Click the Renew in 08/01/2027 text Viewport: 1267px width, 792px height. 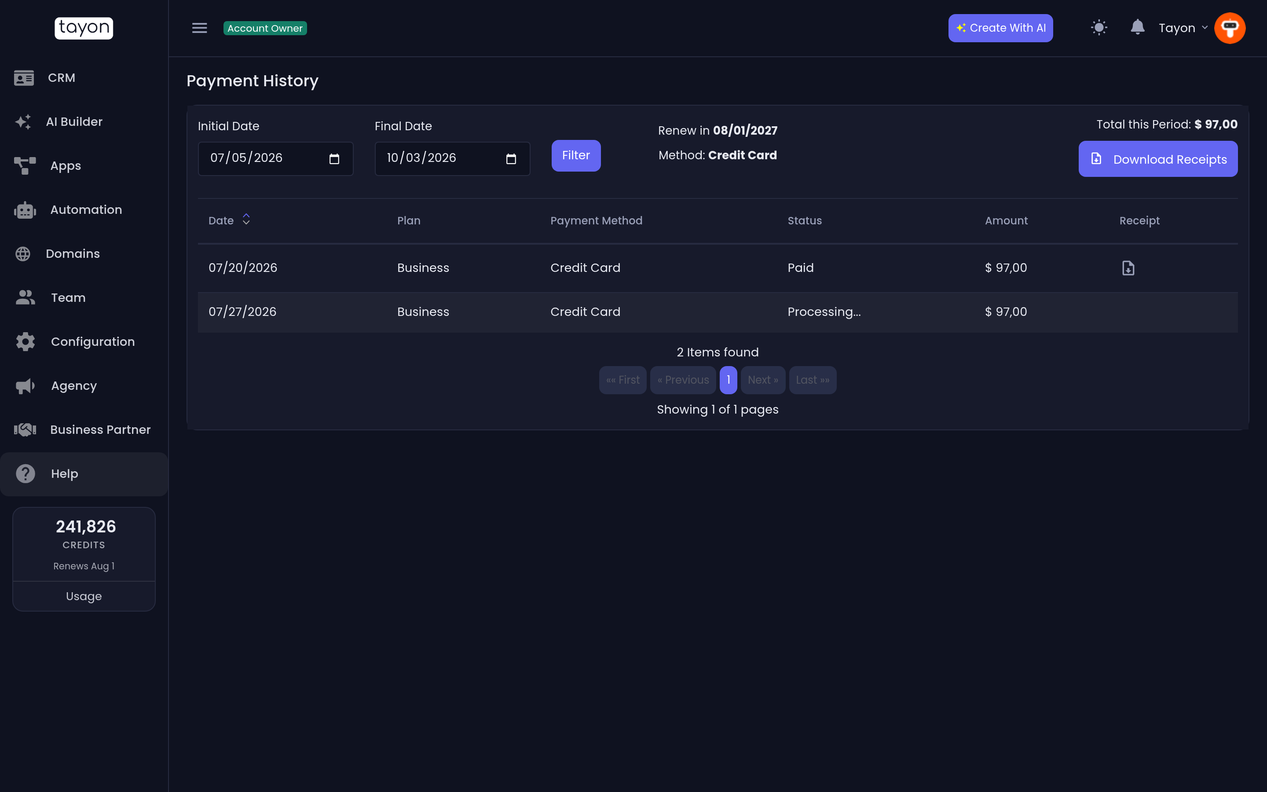pos(717,130)
